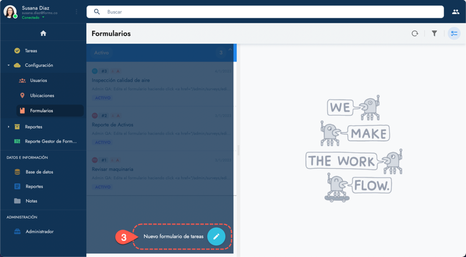
Task: Select Configuración menu entry
Action: (x=39, y=65)
